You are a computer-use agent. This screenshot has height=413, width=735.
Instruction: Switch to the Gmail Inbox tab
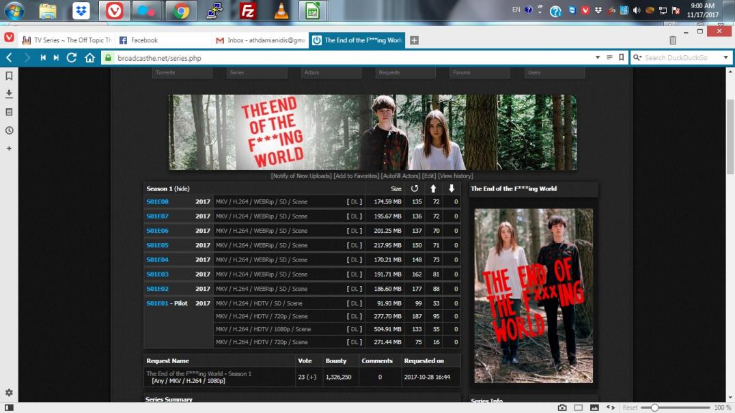pos(260,40)
